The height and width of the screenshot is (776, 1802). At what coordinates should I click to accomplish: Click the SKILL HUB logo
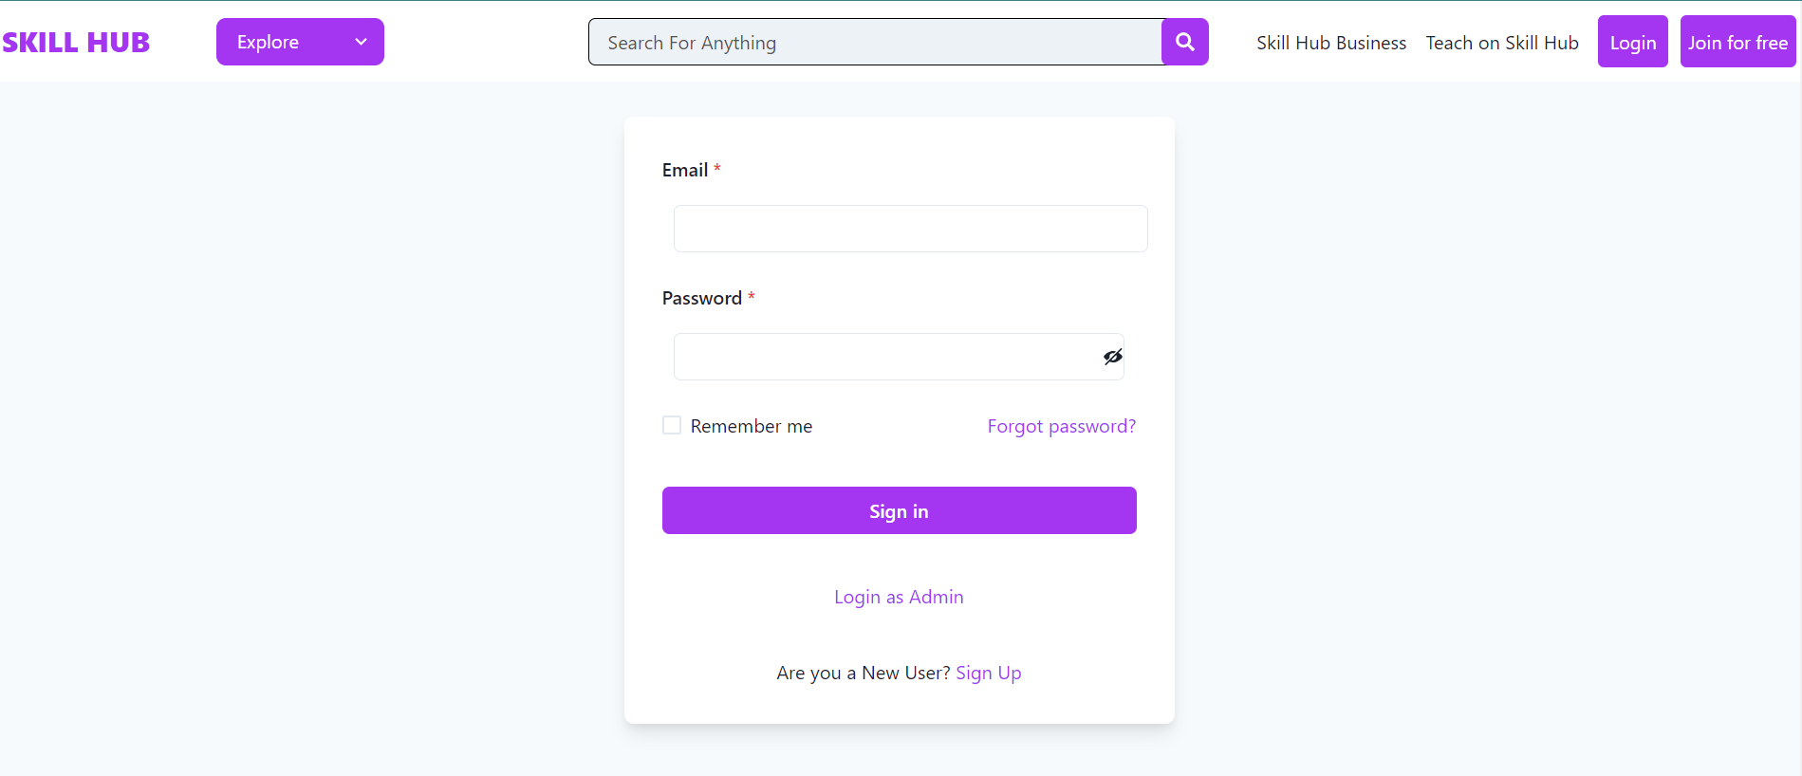click(76, 42)
